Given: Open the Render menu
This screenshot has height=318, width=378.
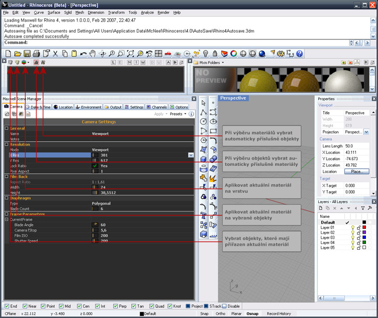Looking at the screenshot, I should tap(163, 12).
